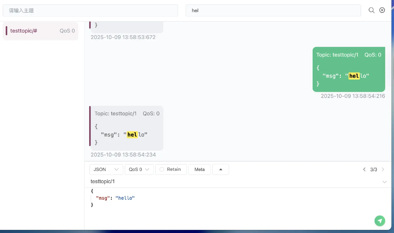Collapse editor using the up triangle button

point(221,169)
